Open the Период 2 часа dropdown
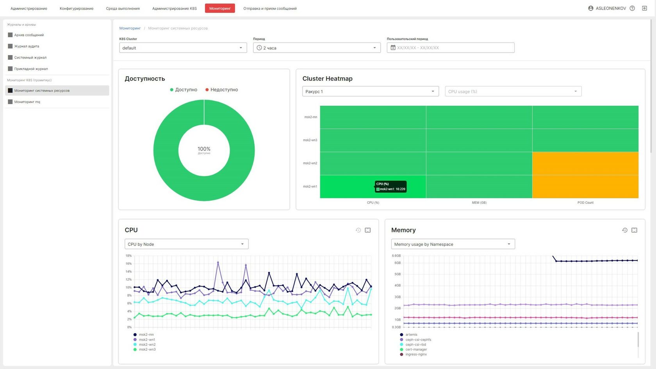Viewport: 656px width, 369px height. [x=317, y=48]
